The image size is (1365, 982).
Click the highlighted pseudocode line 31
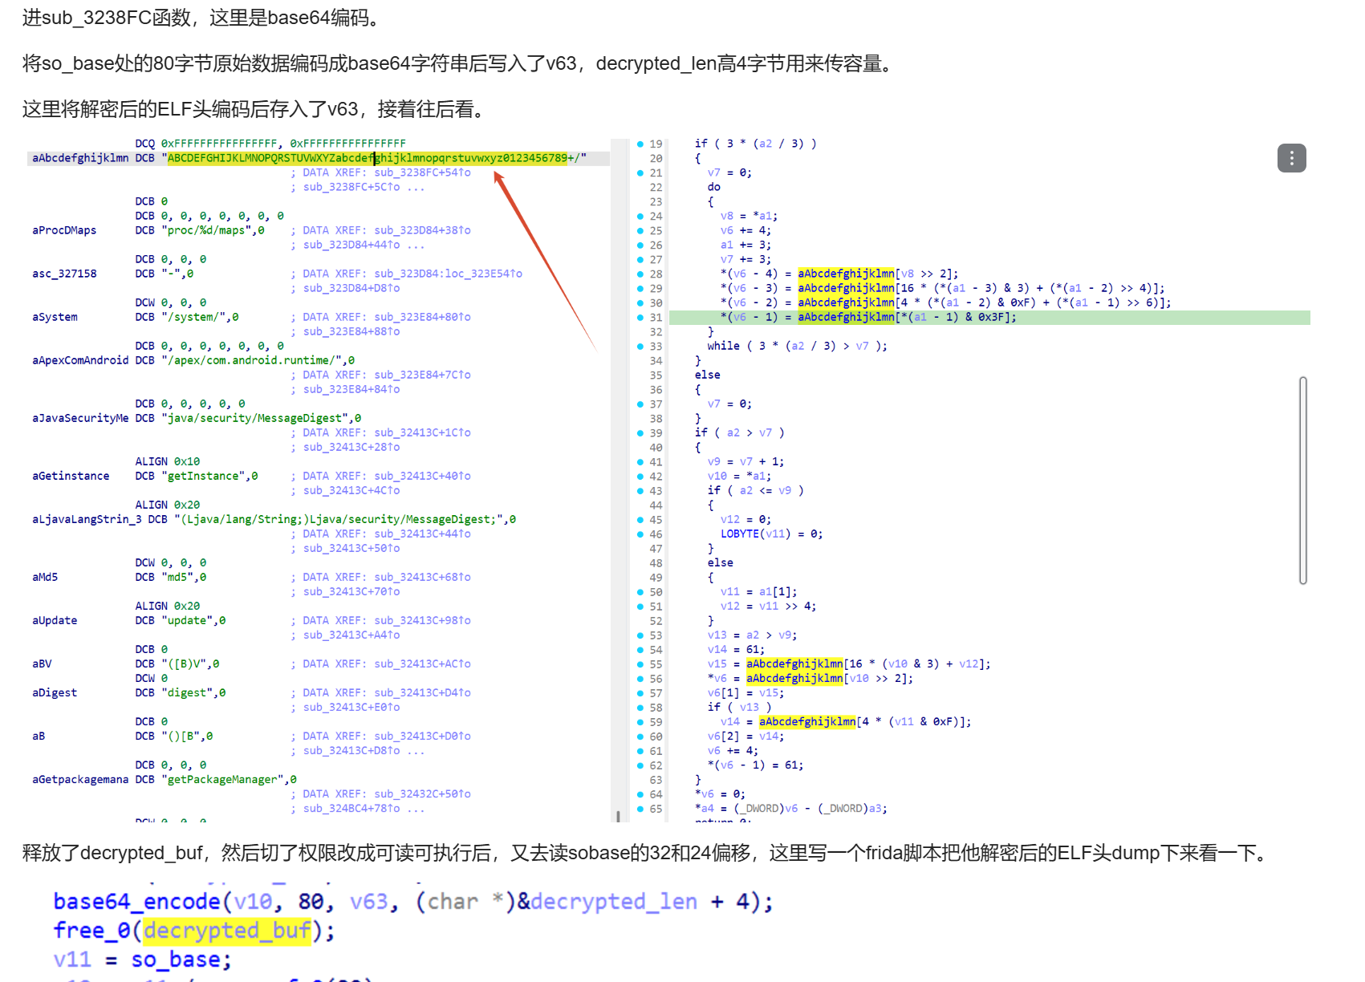pyautogui.click(x=989, y=317)
